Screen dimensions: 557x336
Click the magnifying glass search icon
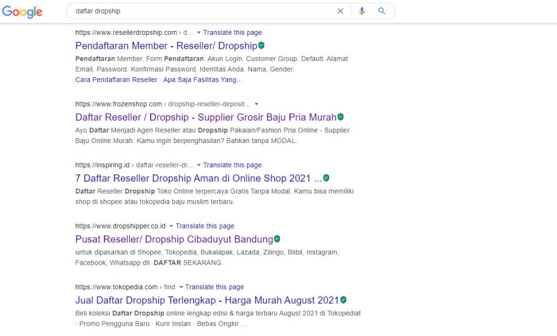(381, 11)
